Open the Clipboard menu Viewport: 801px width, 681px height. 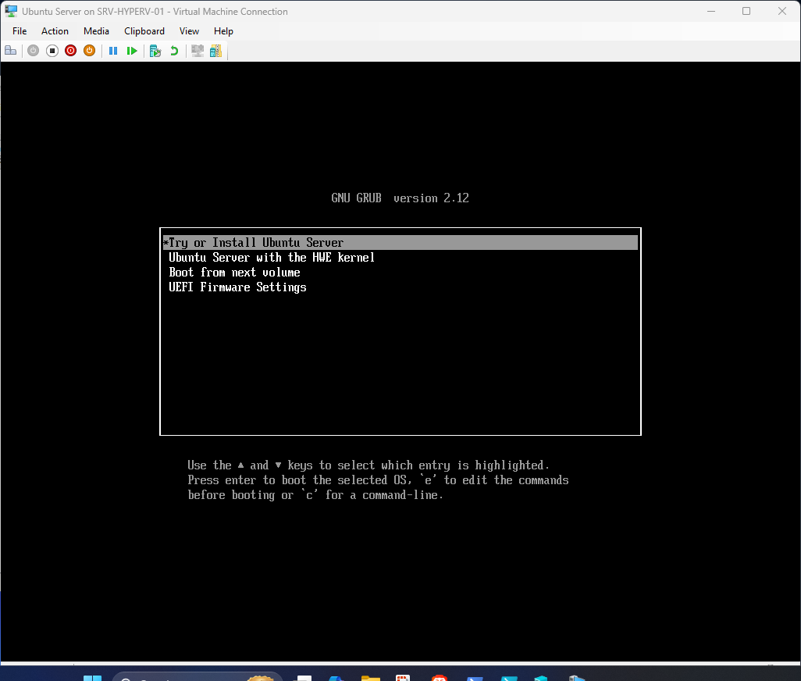click(x=144, y=31)
